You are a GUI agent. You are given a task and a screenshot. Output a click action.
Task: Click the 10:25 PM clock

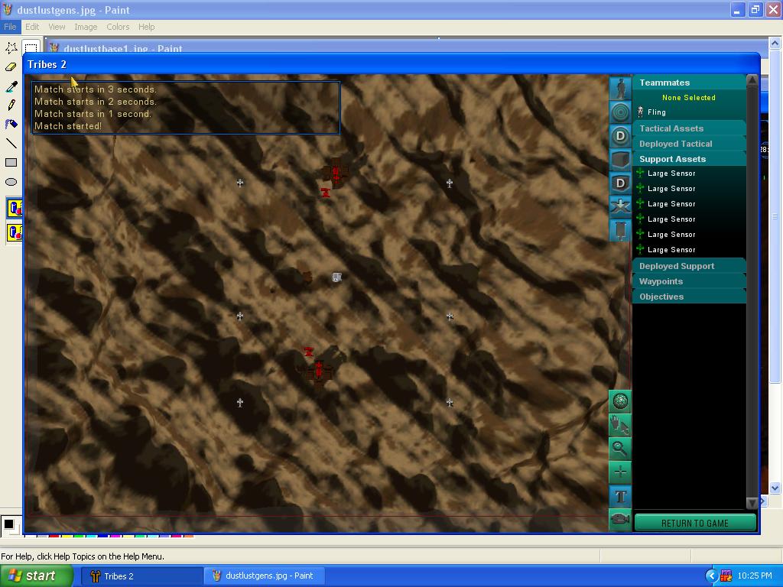[755, 576]
